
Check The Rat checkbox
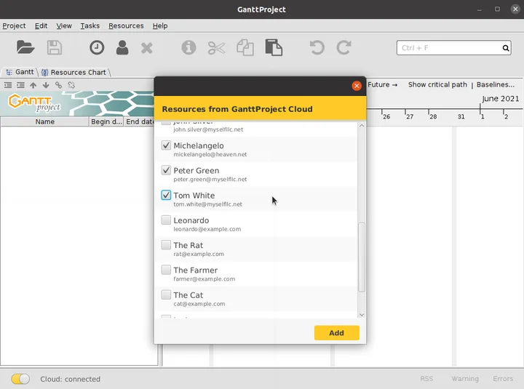(x=166, y=245)
